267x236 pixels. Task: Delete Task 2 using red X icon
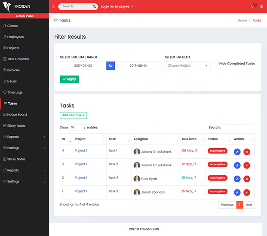coord(247,166)
